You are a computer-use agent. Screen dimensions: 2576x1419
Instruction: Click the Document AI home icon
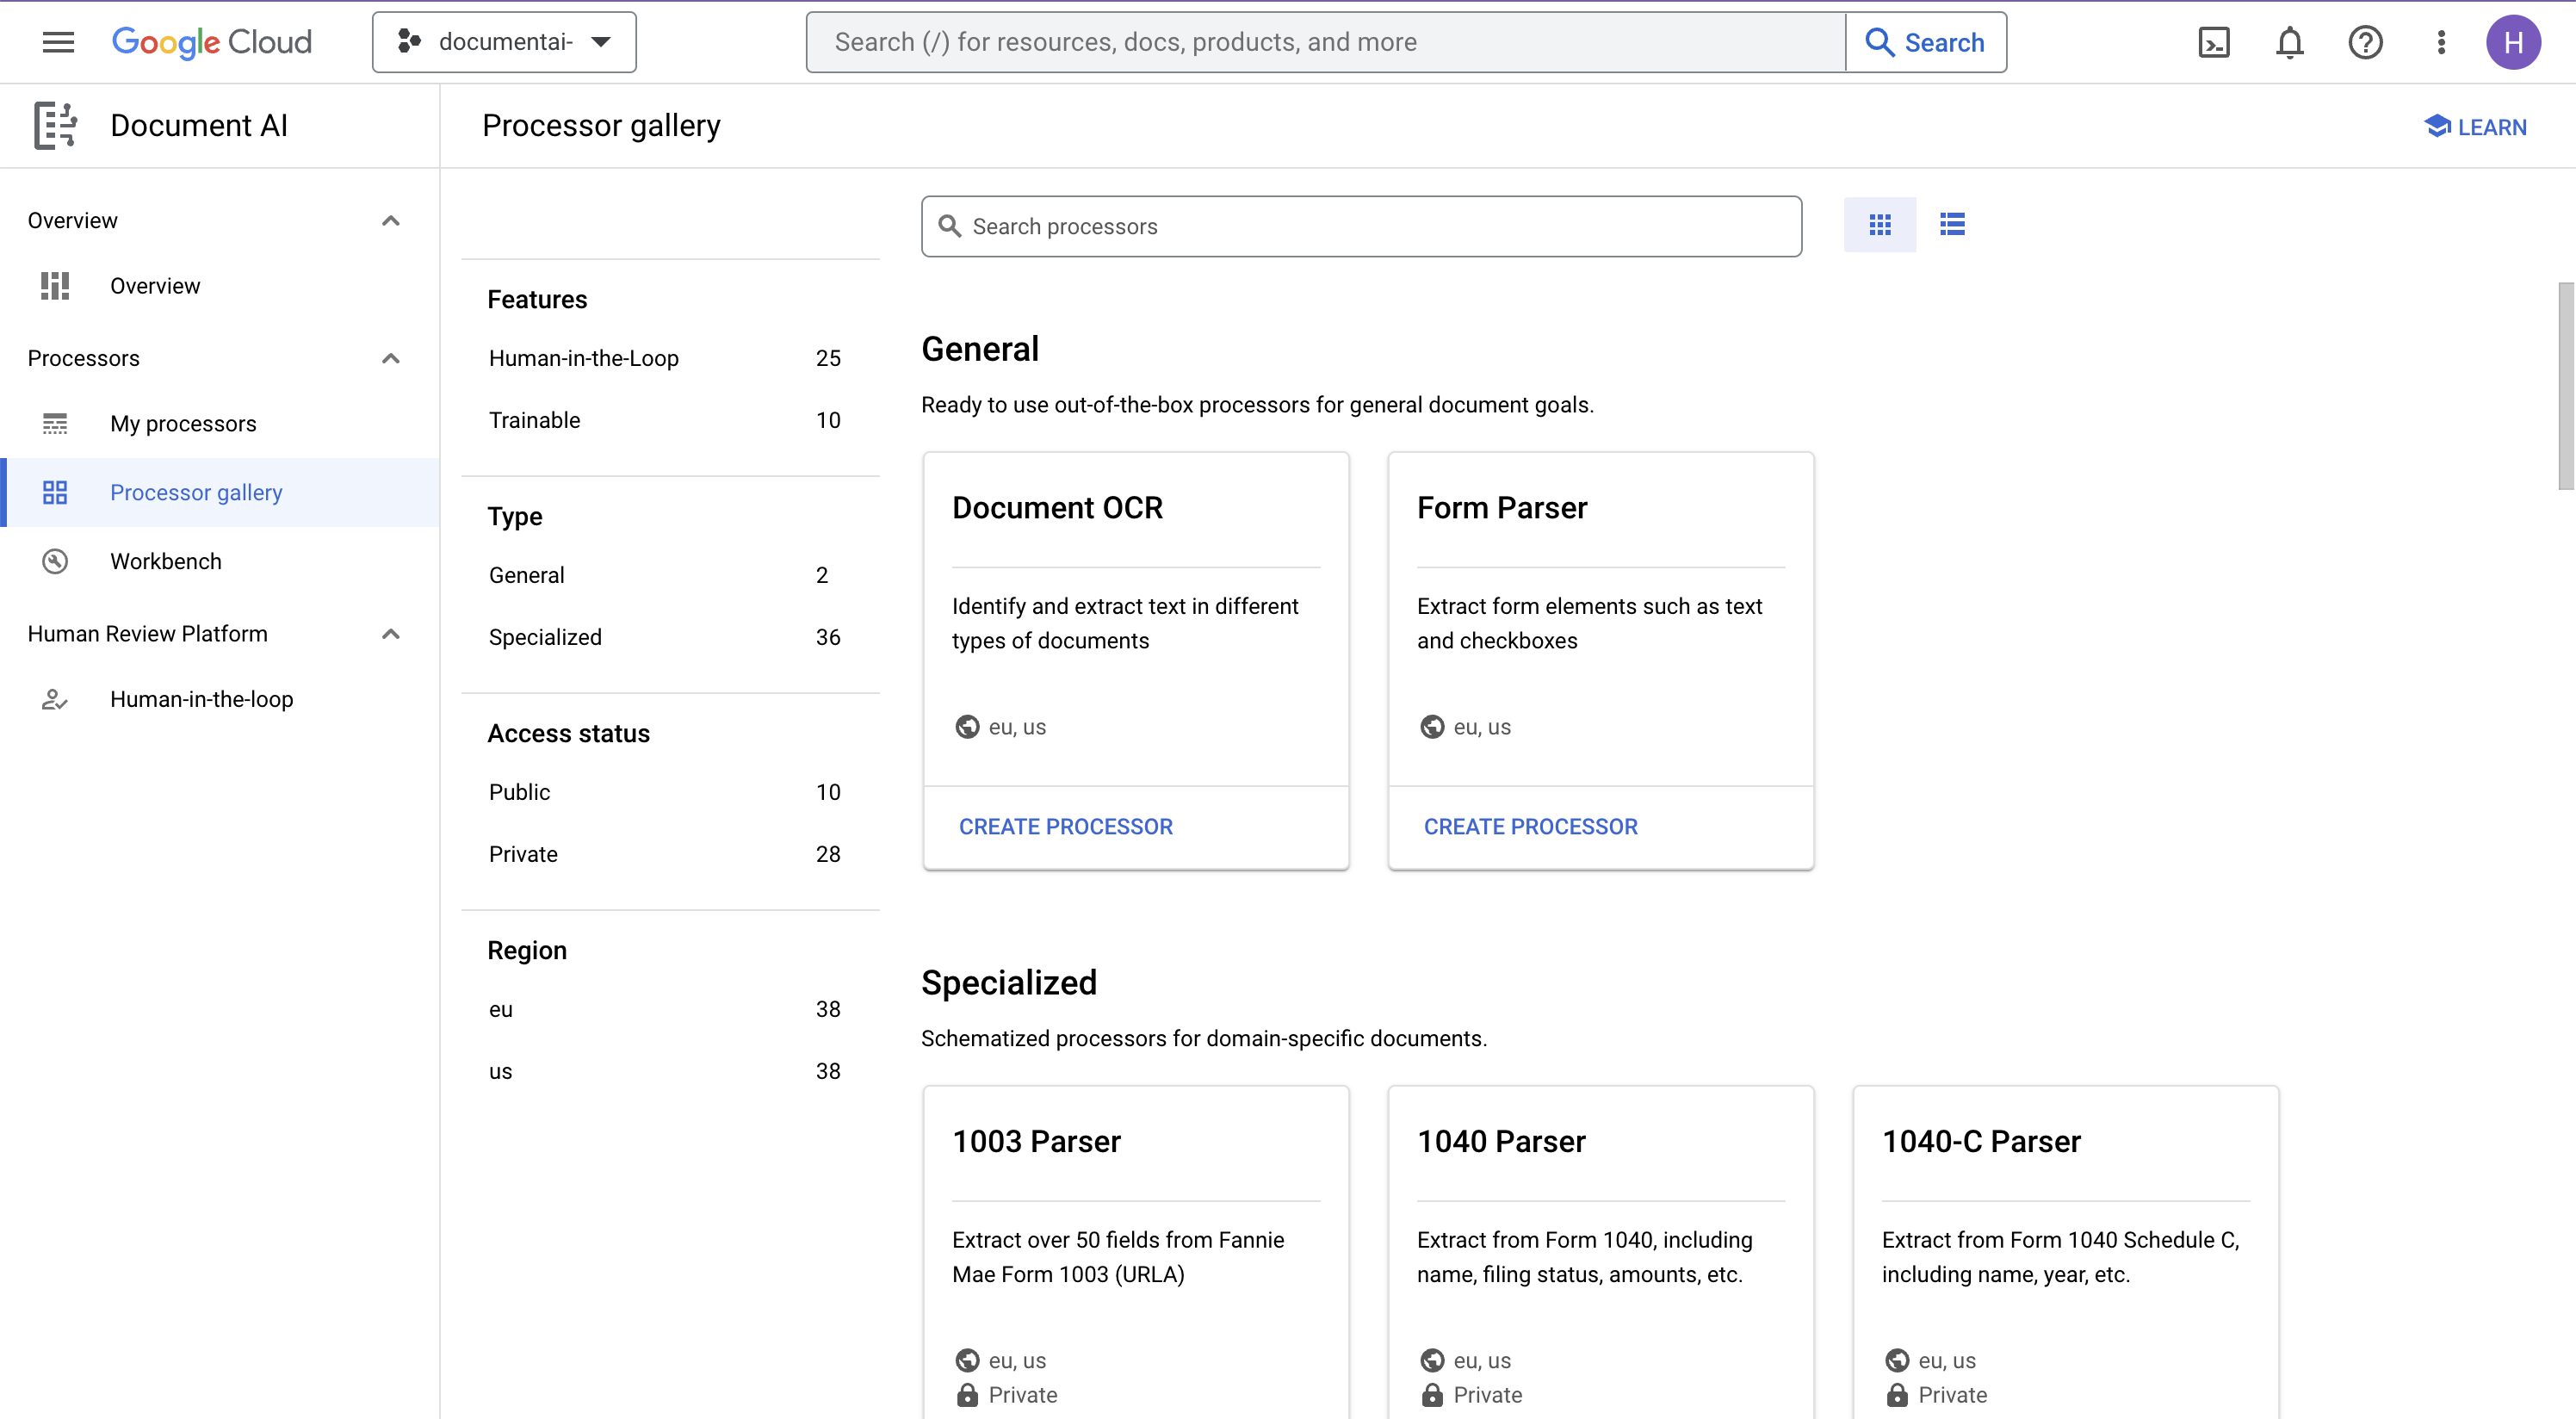coord(53,126)
